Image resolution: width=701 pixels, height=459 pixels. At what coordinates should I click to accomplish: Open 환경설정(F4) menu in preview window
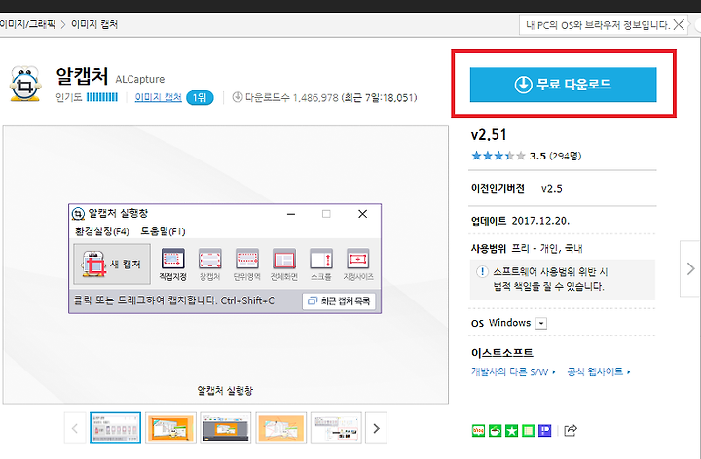point(102,231)
